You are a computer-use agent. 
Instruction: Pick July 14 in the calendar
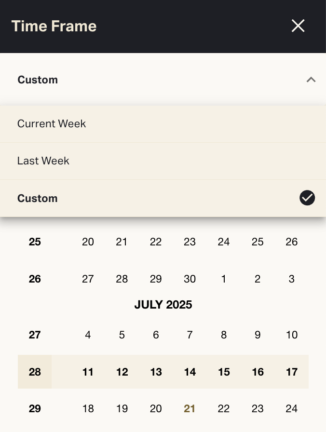(190, 372)
